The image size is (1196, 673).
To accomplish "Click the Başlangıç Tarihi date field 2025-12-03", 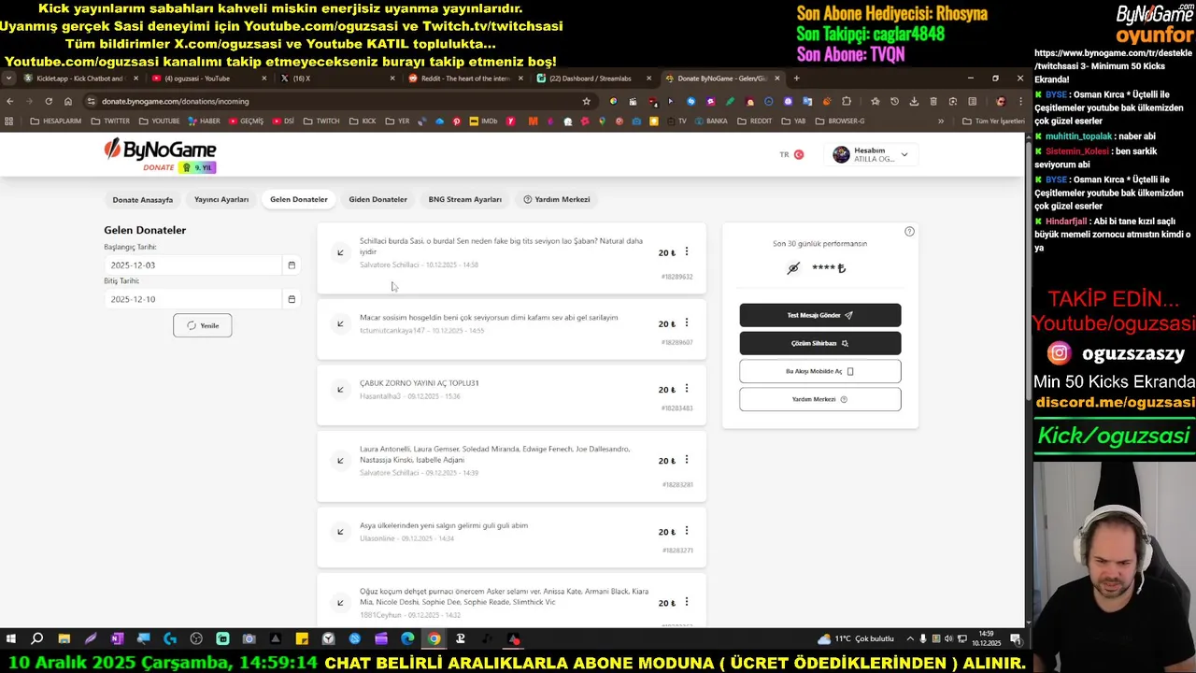I will click(x=193, y=265).
